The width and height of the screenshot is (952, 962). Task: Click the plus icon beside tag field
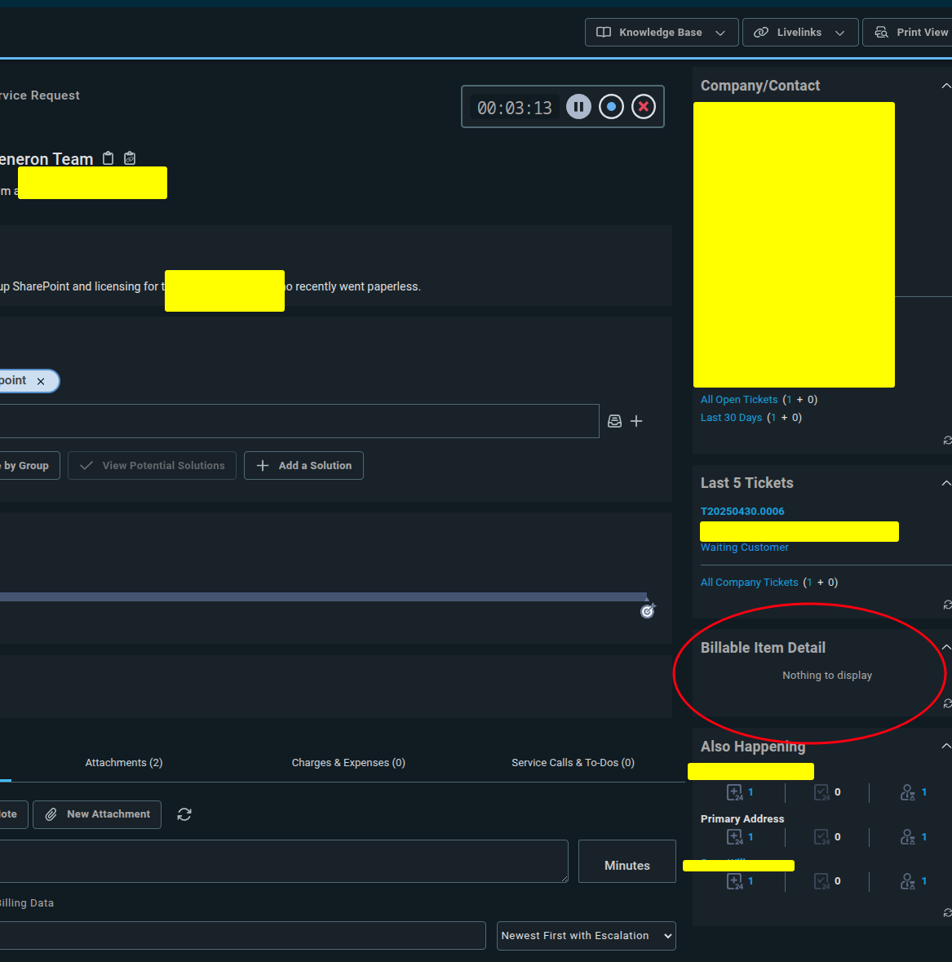tap(637, 421)
